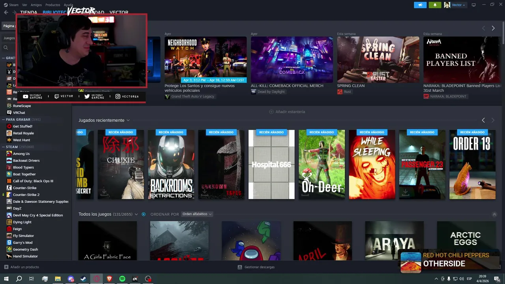This screenshot has width=505, height=284.
Task: Open the Todos los juegos shelf dropdown
Action: pos(136,214)
